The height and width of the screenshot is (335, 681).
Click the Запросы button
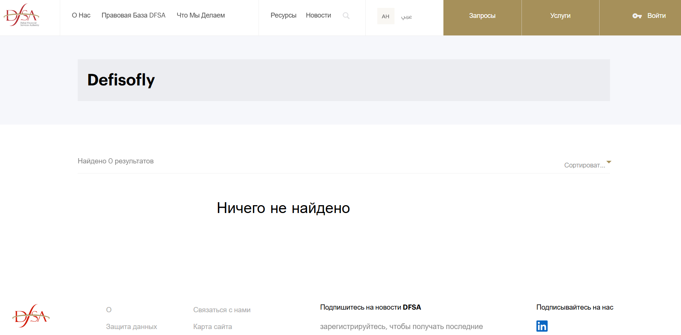[x=482, y=18]
